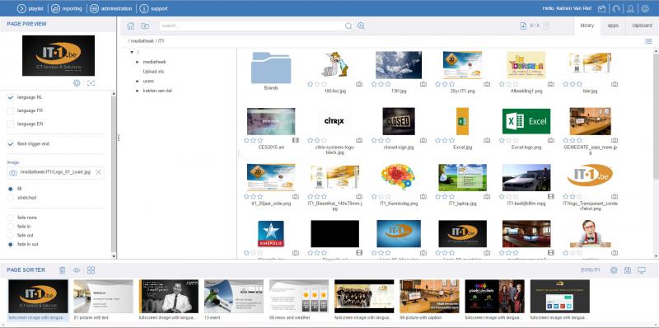The image size is (659, 328).
Task: Click the eye preview icon in page sorter
Action: (77, 270)
